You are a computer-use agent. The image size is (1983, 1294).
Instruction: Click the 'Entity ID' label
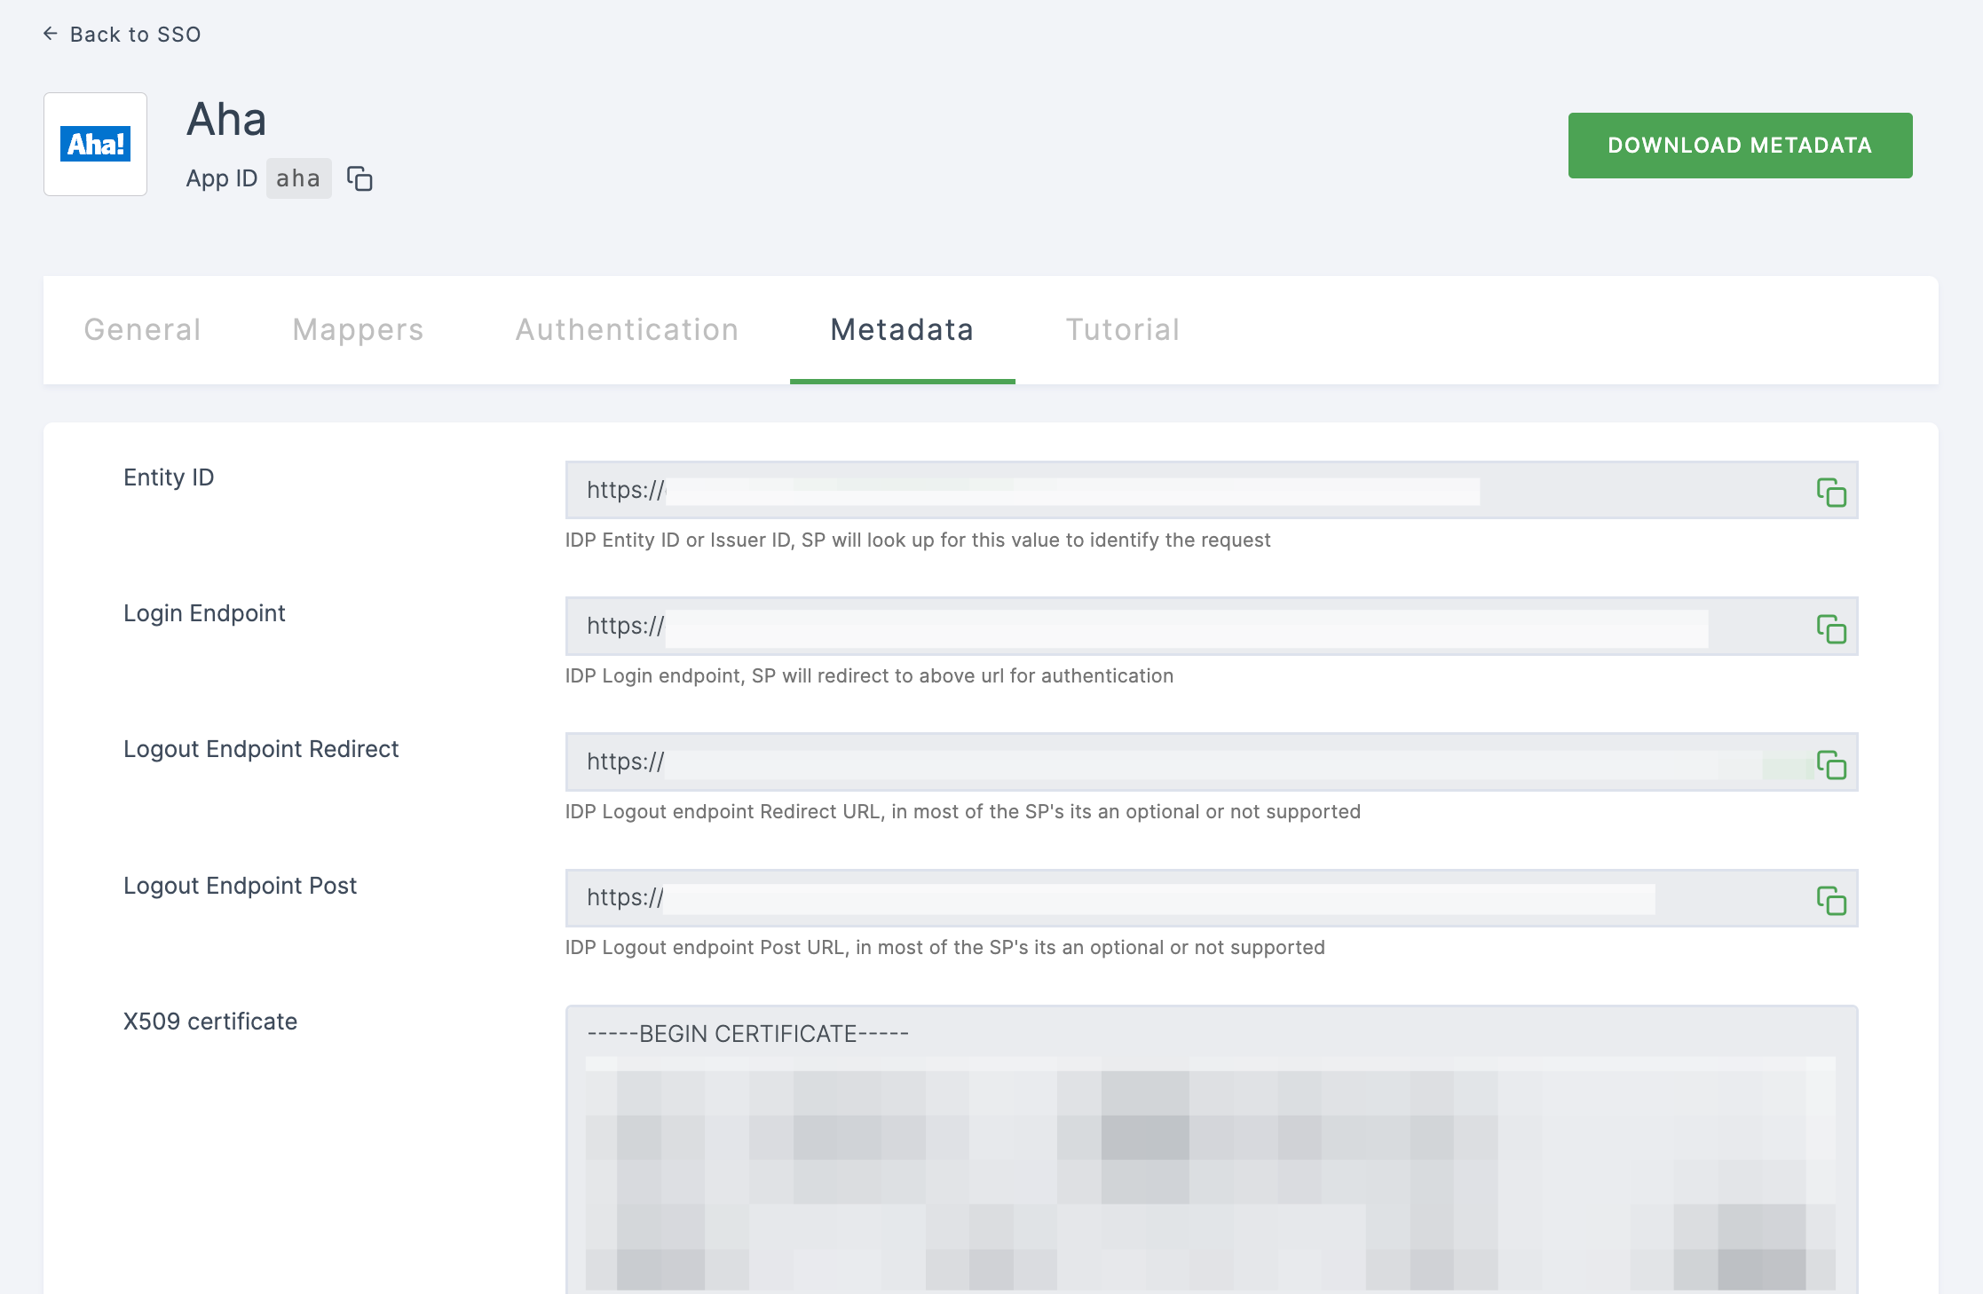[x=169, y=477]
